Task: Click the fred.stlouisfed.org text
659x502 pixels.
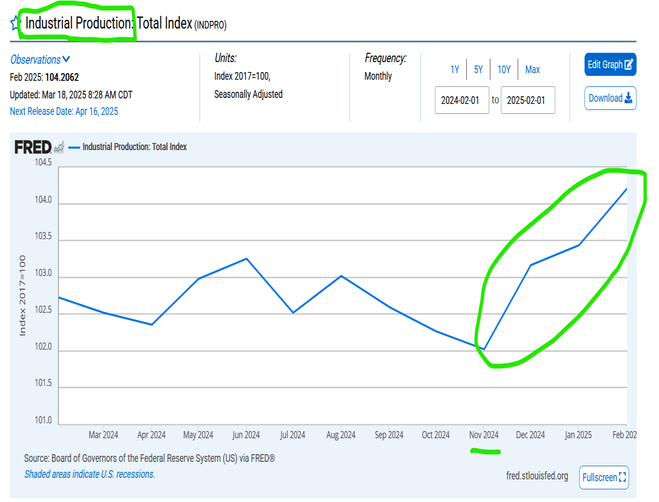Action: click(x=537, y=476)
